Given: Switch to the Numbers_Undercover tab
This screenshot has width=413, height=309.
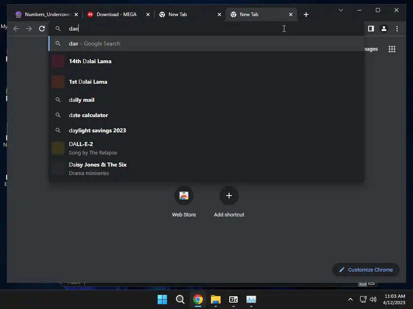Looking at the screenshot, I should 47,14.
